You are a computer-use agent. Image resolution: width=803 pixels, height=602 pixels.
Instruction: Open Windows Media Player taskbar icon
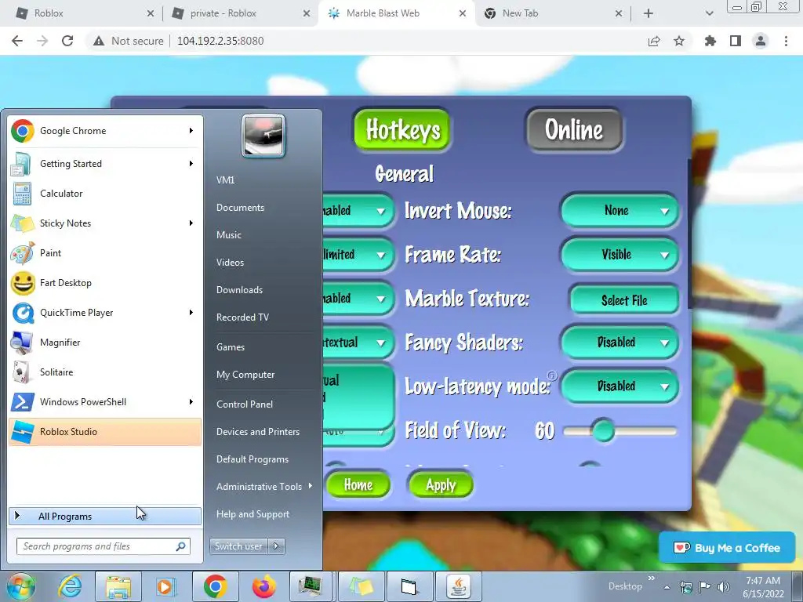[x=165, y=586]
